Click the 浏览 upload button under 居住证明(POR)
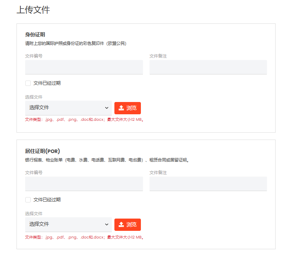 [127, 225]
